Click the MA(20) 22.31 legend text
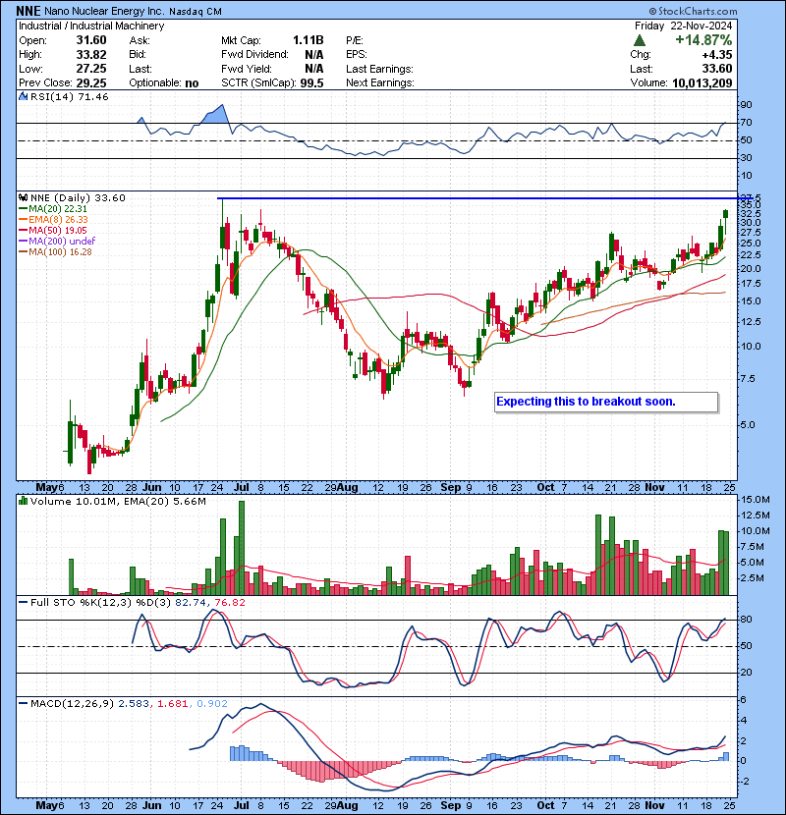 tap(58, 209)
